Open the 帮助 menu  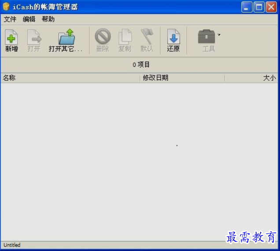(48, 19)
